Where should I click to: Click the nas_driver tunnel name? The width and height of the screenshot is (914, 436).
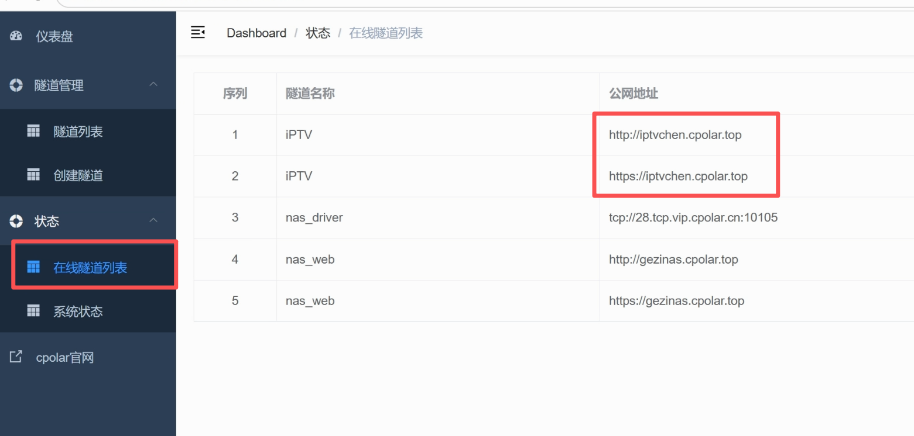(x=314, y=217)
